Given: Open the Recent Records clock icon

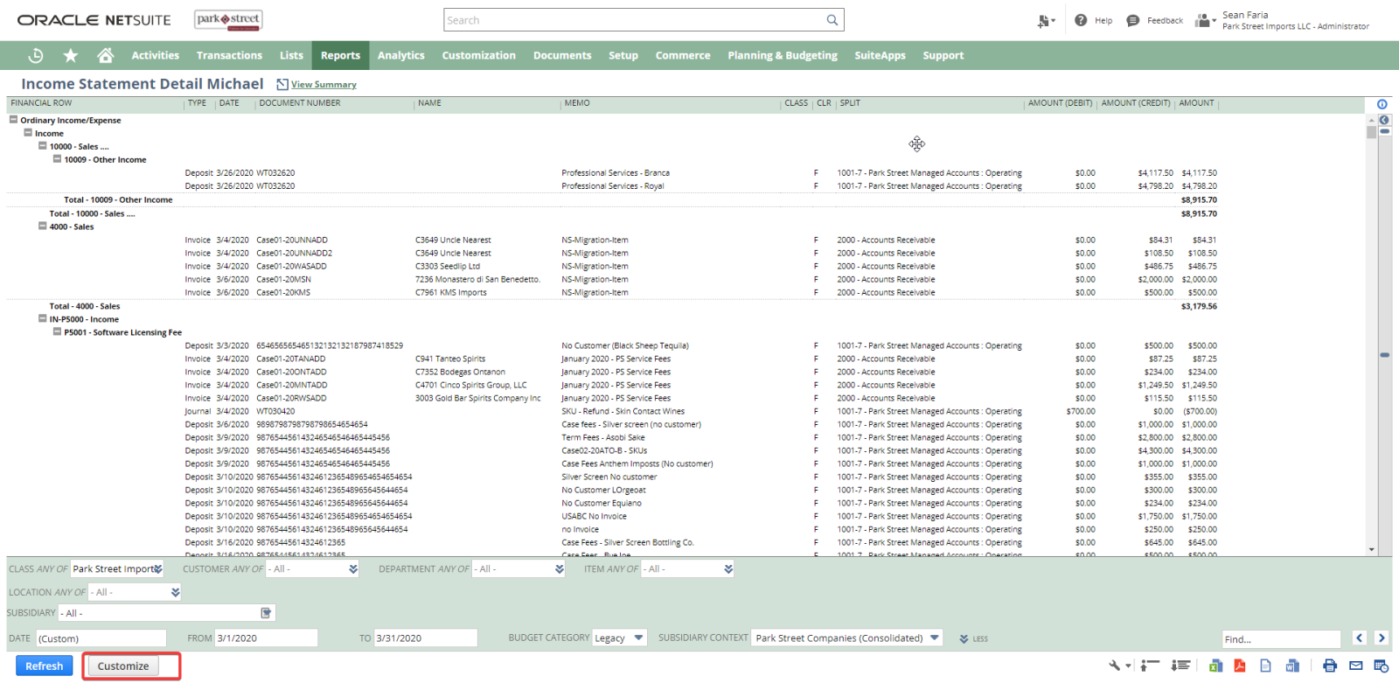Looking at the screenshot, I should click(36, 56).
